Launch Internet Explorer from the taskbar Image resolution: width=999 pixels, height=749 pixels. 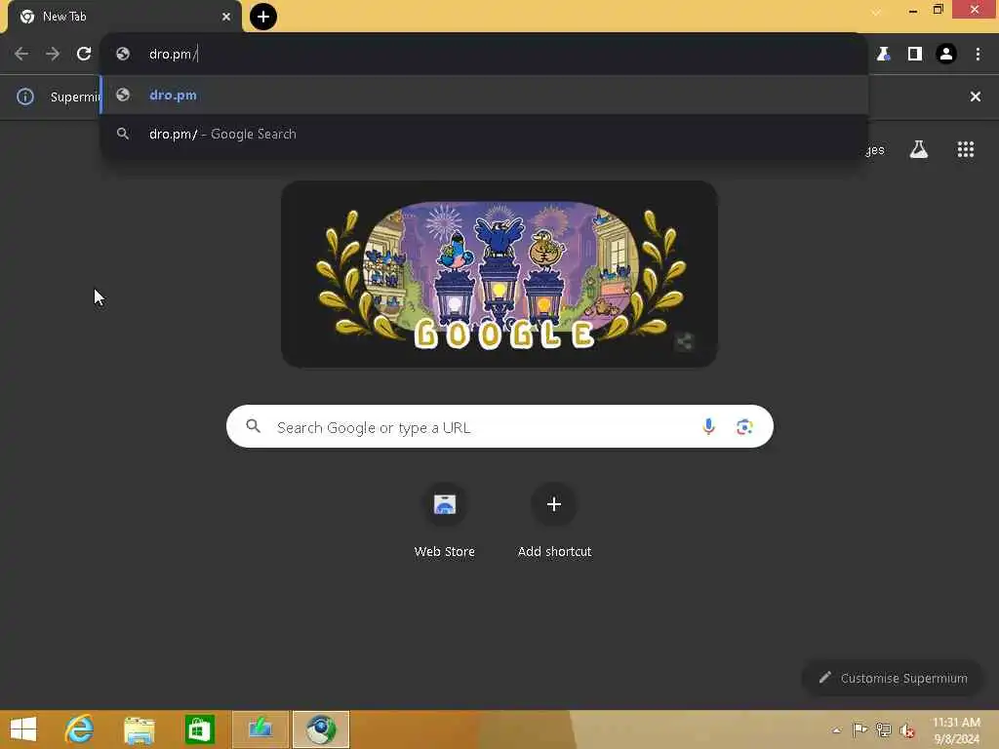pos(79,729)
